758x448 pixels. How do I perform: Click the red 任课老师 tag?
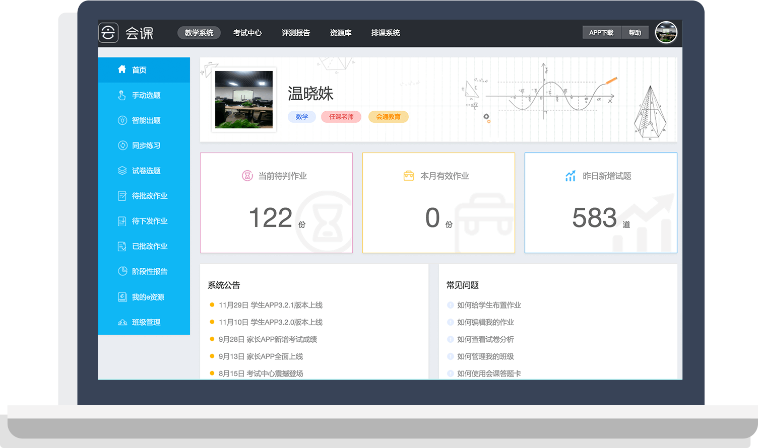tap(341, 117)
